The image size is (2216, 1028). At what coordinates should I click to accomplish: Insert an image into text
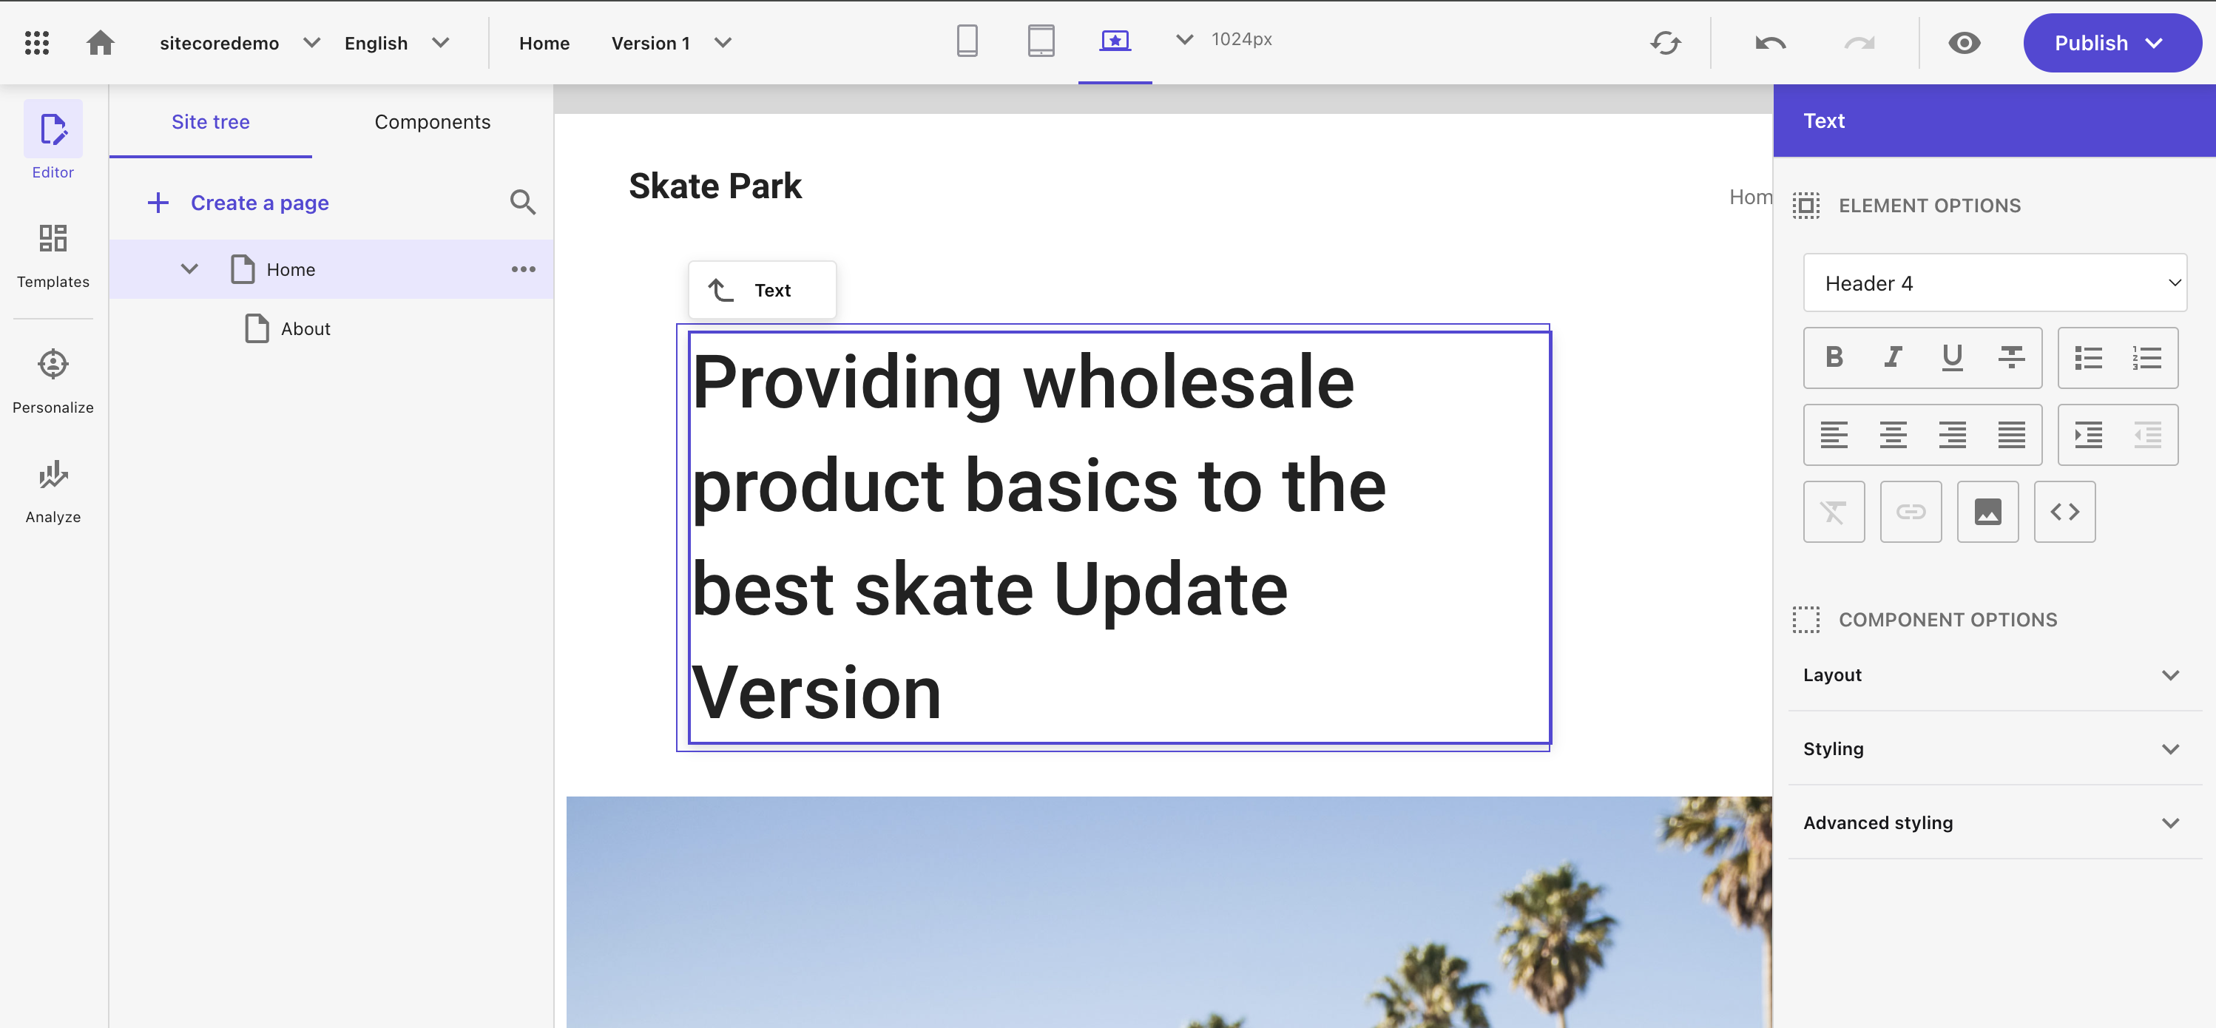pos(1988,512)
